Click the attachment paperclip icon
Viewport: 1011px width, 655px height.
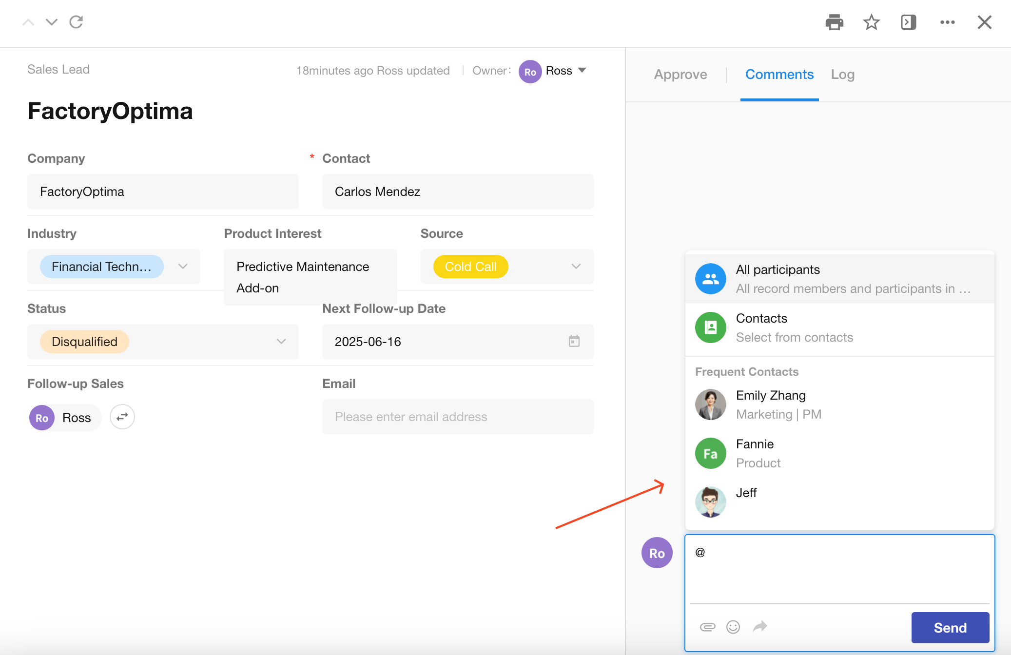coord(707,627)
